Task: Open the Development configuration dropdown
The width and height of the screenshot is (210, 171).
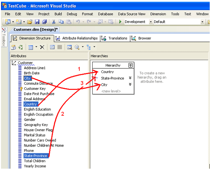Action: pyautogui.click(x=151, y=22)
